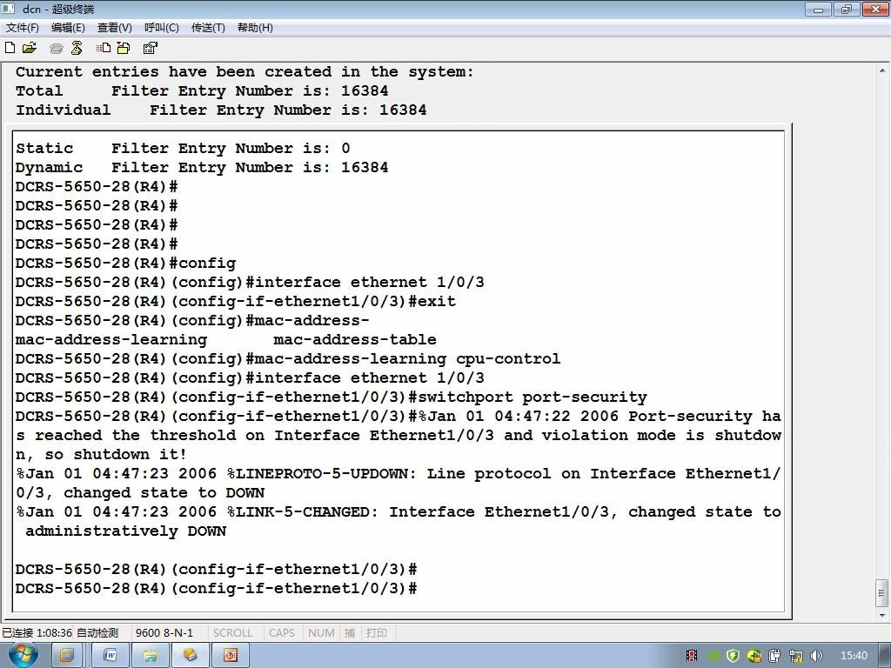Screen dimensions: 891x668
Task: Minimize the 超级终端 window
Action: 818,9
